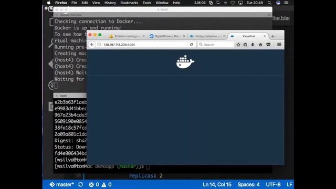336x189 pixels.
Task: Change end of line sequence LF
Action: pos(289,184)
